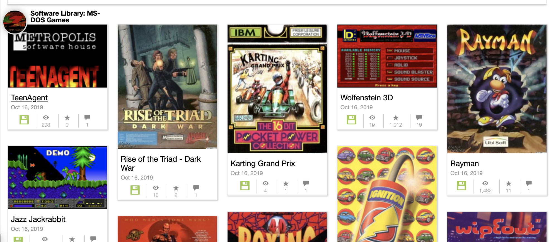This screenshot has width=551, height=242.
Task: Open the Ignition yellow cover thumbnail
Action: 387,194
